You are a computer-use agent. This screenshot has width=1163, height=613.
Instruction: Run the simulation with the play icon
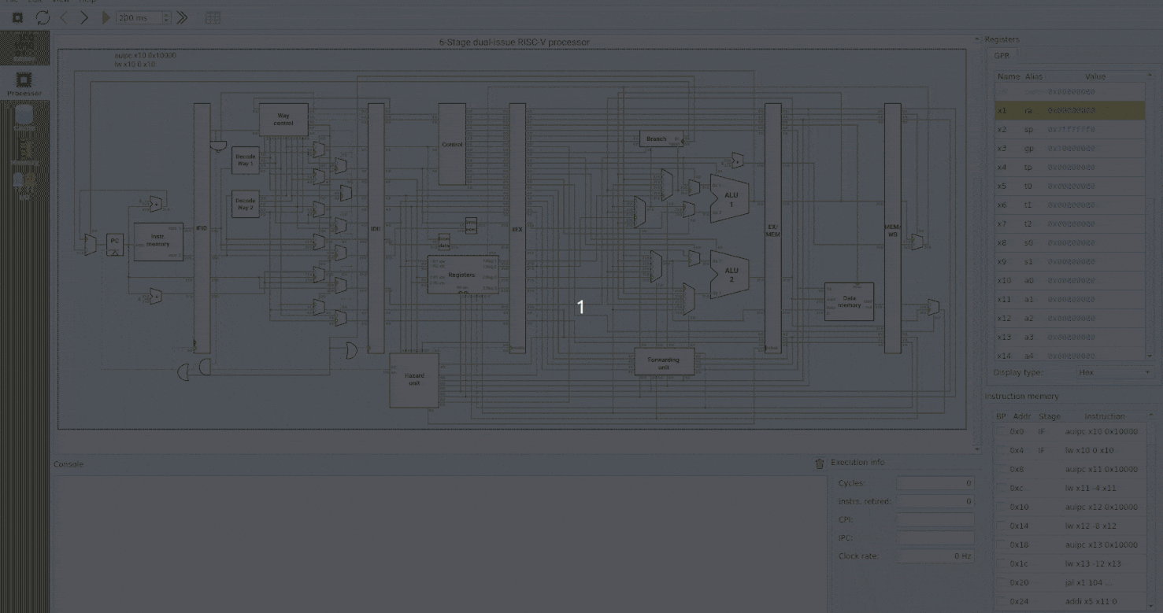tap(105, 16)
